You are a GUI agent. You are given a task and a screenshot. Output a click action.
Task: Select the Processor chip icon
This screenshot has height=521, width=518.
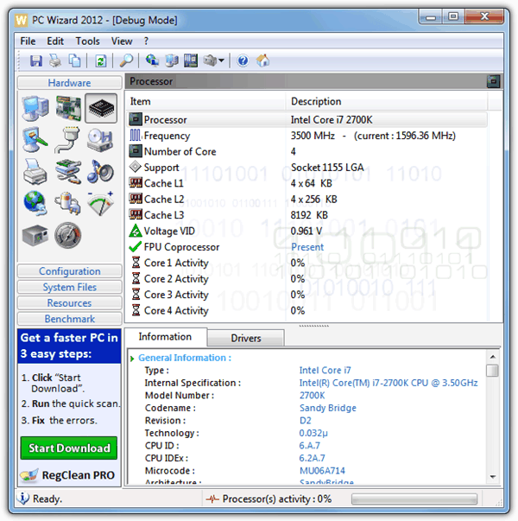(x=101, y=108)
